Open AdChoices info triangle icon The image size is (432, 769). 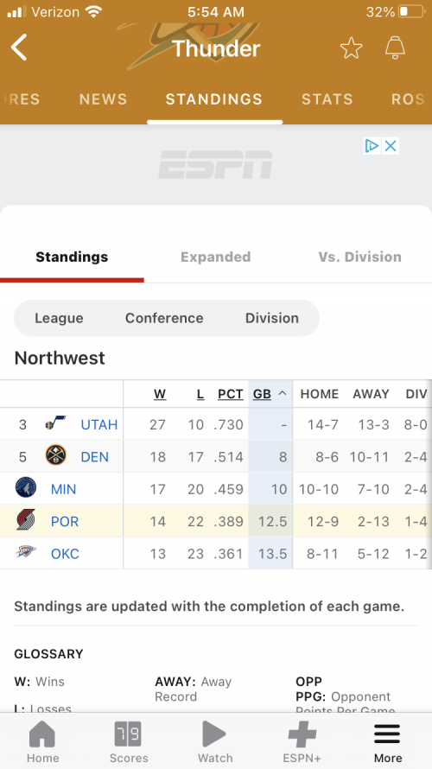(372, 146)
